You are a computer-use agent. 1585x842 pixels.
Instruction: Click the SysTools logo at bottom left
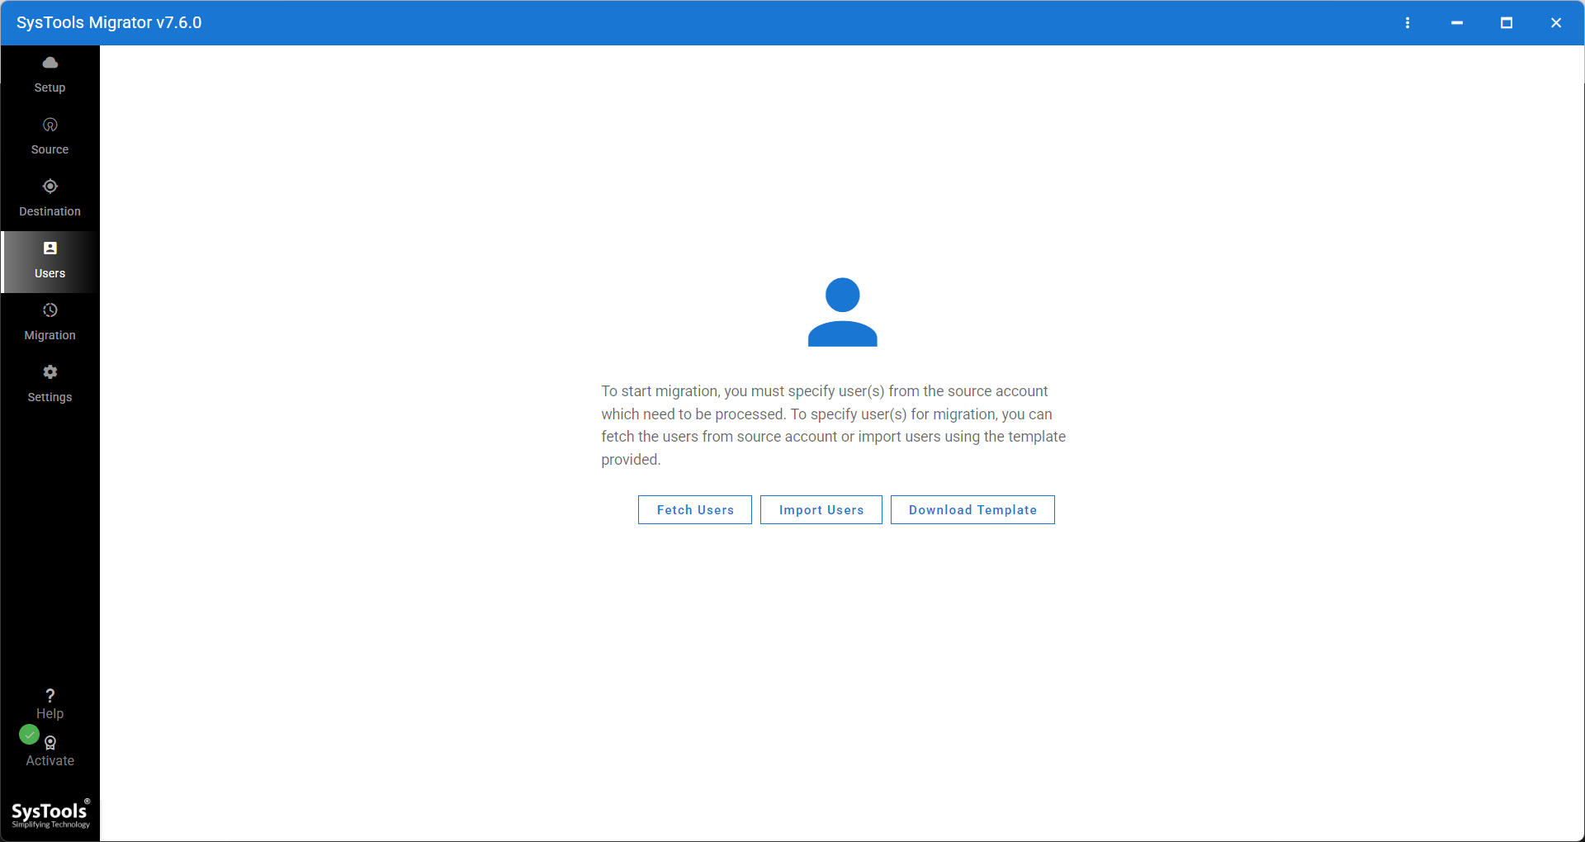pos(50,812)
